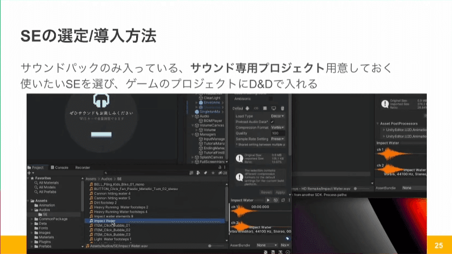The image size is (452, 254).
Task: Toggle hidden packages visibility icon showing 28
Action: pos(223,173)
